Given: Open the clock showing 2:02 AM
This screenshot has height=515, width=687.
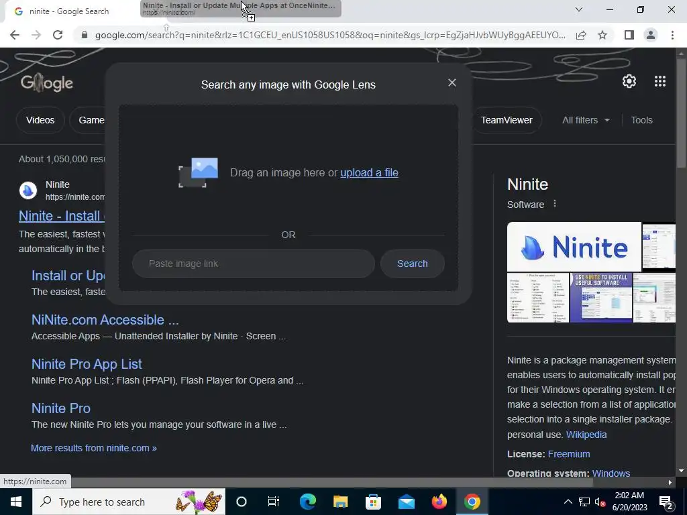Looking at the screenshot, I should (629, 502).
